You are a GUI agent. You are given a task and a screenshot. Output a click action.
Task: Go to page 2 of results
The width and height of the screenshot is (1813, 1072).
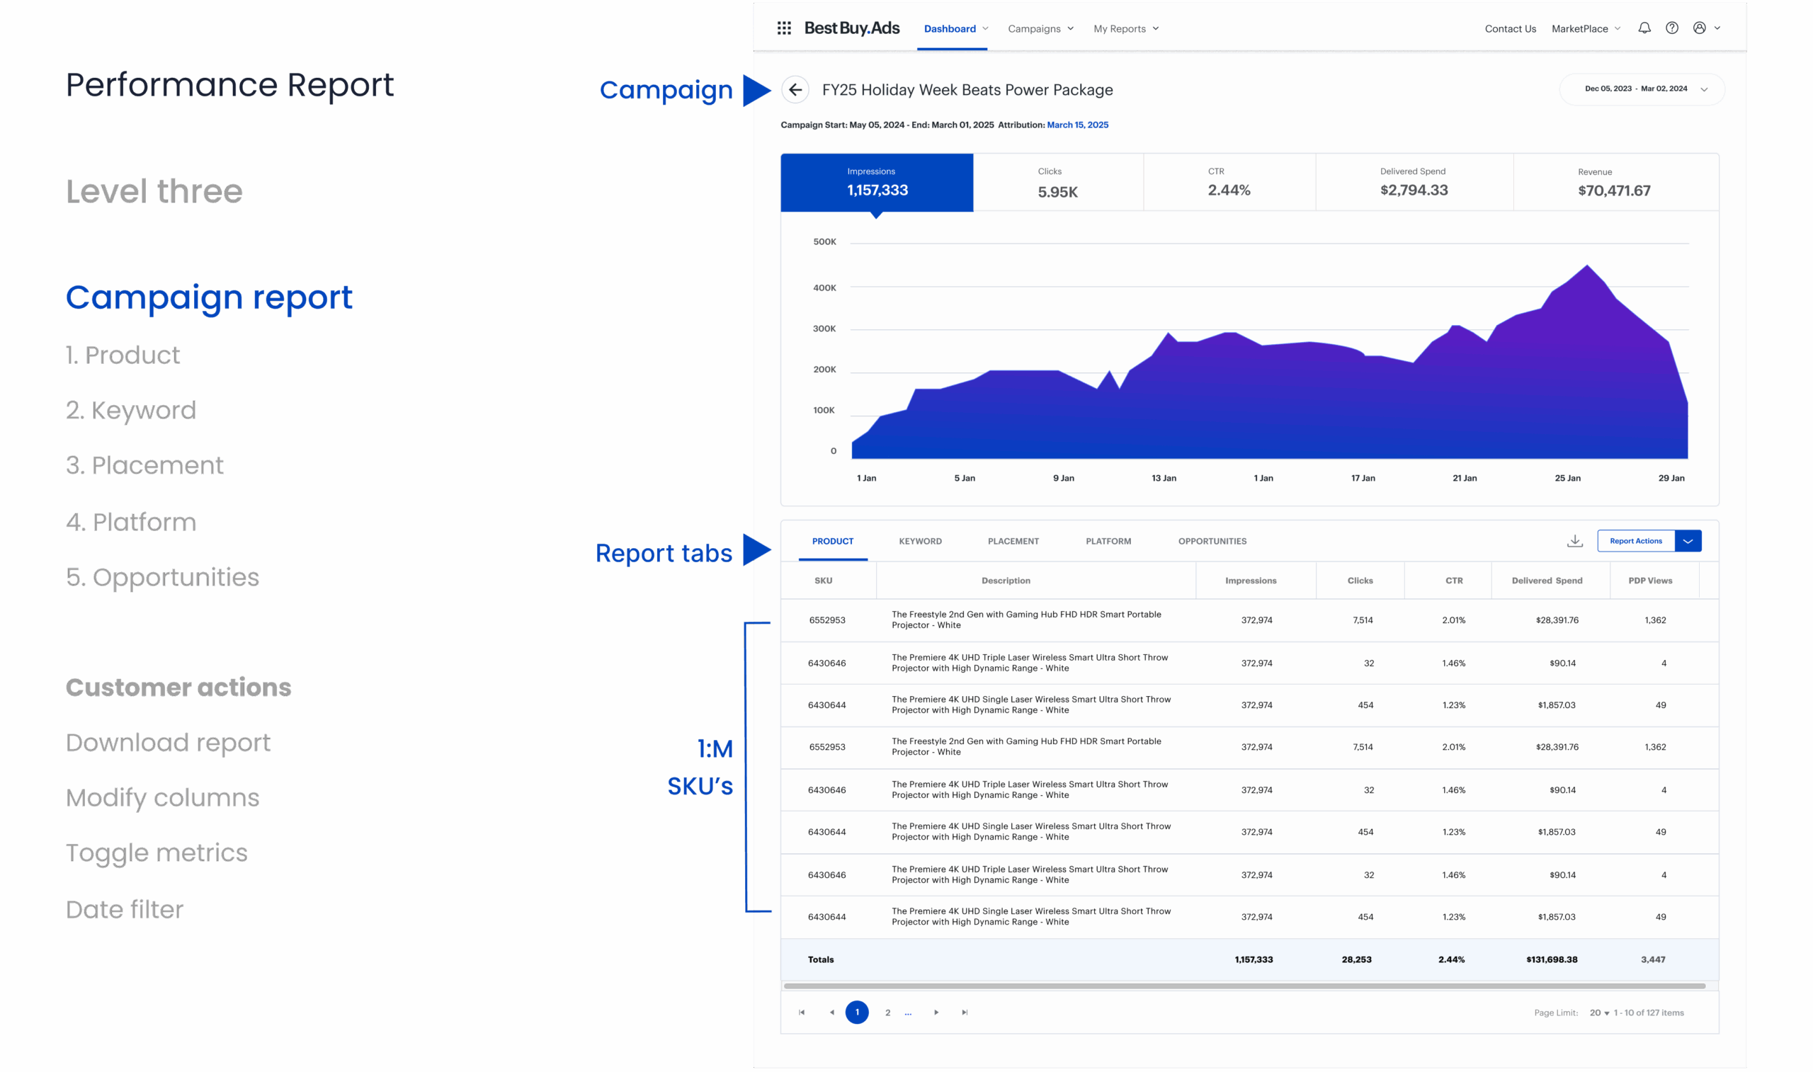tap(887, 1013)
